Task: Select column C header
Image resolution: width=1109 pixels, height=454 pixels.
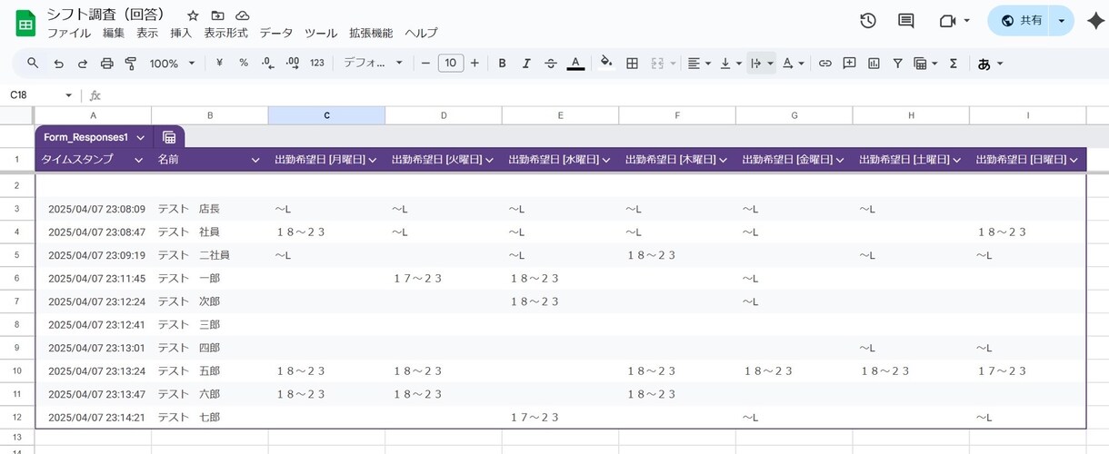Action: 326,115
